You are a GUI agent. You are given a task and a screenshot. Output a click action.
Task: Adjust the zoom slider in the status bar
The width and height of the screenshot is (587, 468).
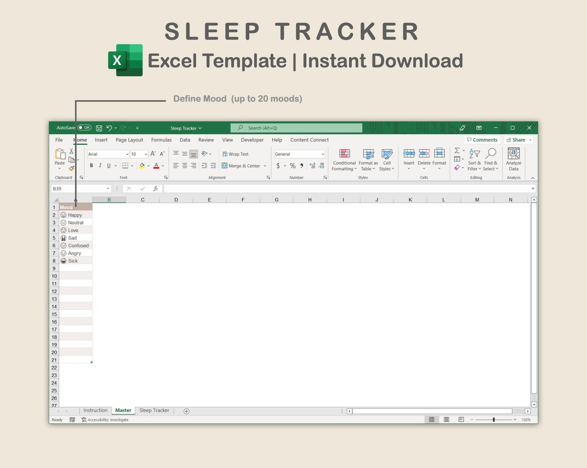coord(493,420)
